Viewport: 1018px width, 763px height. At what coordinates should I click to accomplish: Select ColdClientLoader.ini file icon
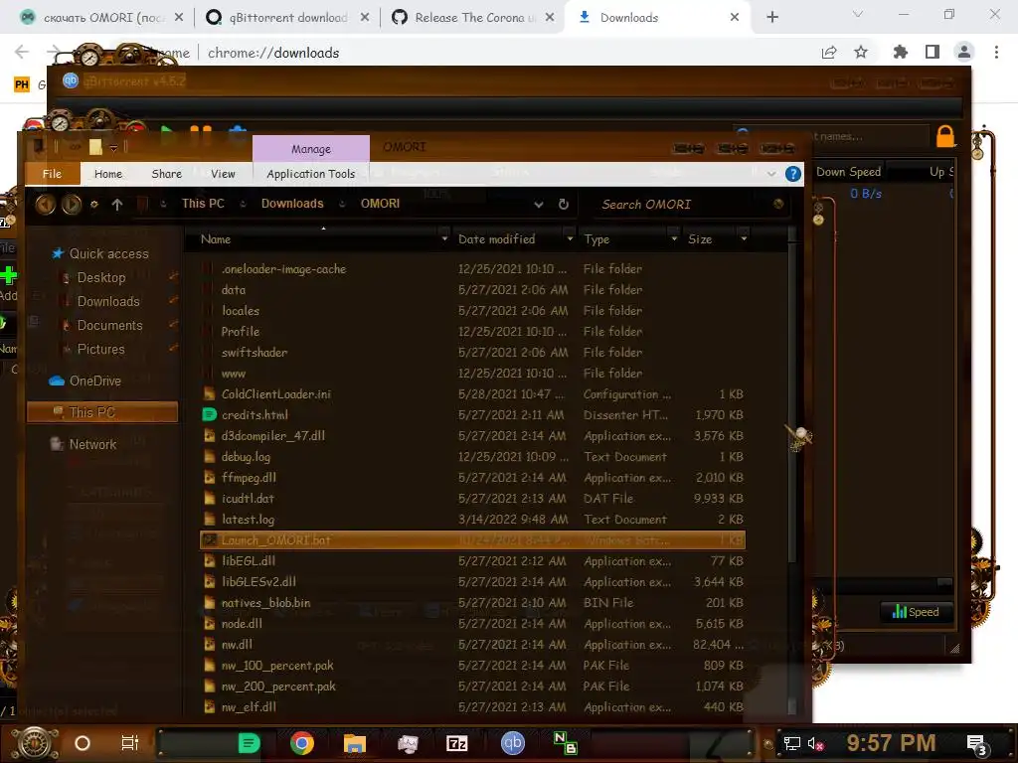[209, 393]
